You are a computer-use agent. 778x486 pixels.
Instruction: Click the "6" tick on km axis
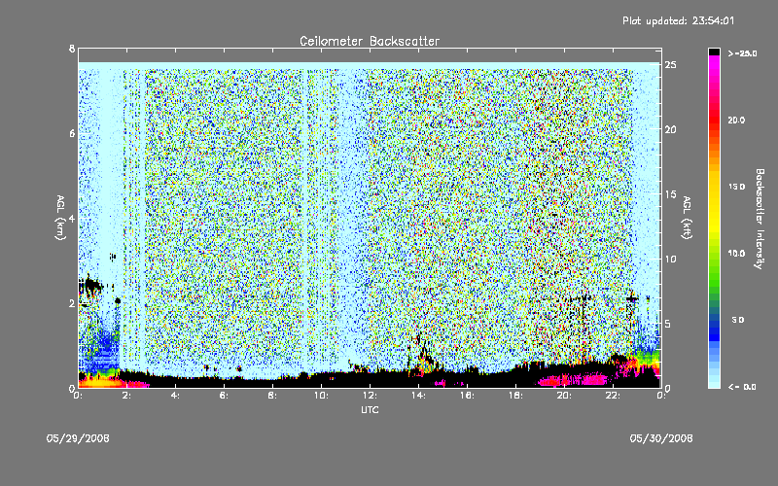72,133
